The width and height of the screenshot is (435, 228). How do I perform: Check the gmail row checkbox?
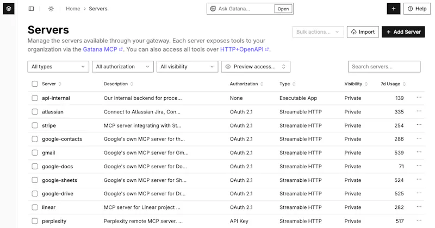click(35, 153)
